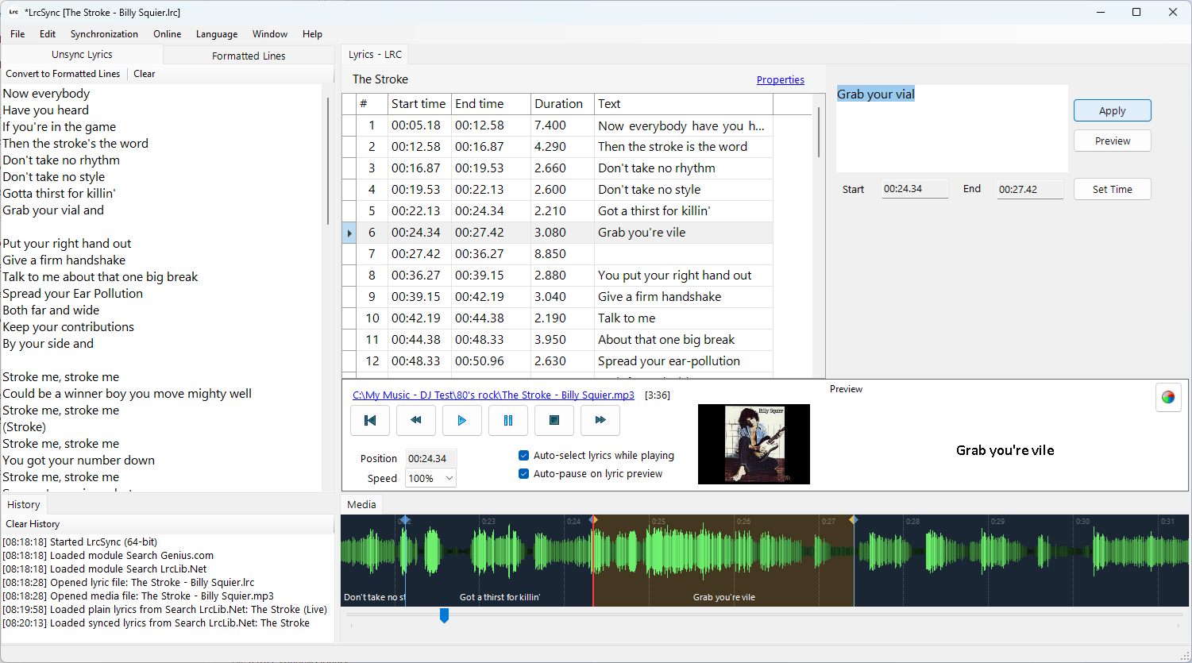This screenshot has width=1192, height=663.
Task: Open The Stroke mp3 file path link
Action: pos(493,395)
